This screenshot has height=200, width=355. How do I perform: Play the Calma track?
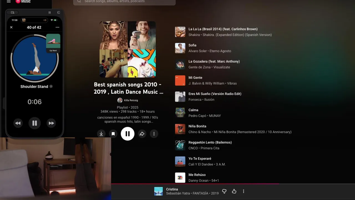click(x=193, y=110)
